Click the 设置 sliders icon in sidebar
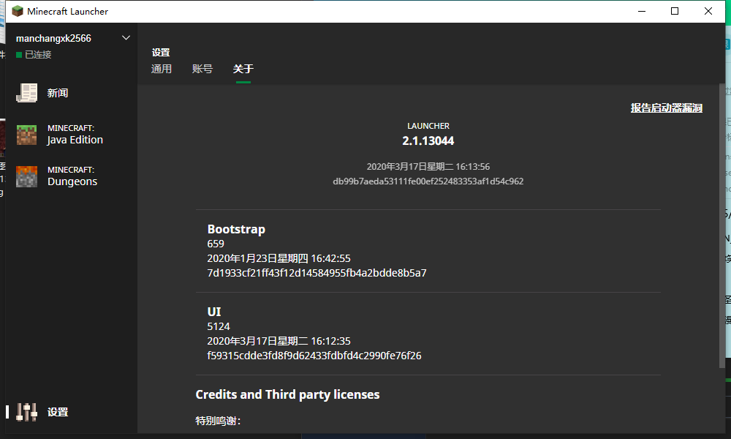This screenshot has height=439, width=731. click(x=26, y=412)
